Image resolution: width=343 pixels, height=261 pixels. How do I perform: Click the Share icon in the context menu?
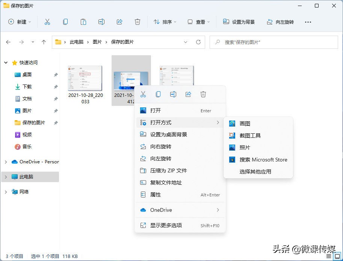click(x=188, y=94)
